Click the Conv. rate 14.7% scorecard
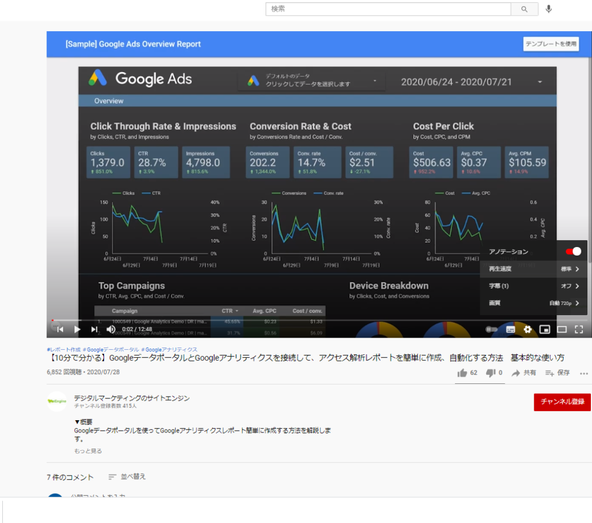This screenshot has height=523, width=592. [x=317, y=162]
